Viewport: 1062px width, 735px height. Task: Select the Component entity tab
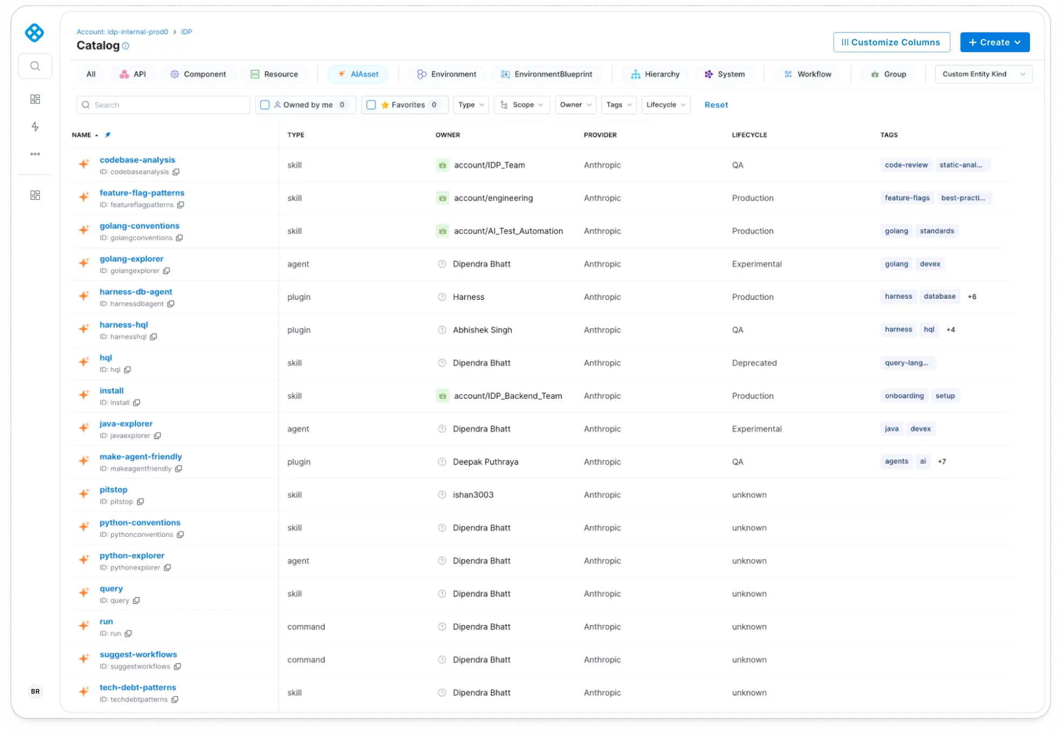(198, 74)
